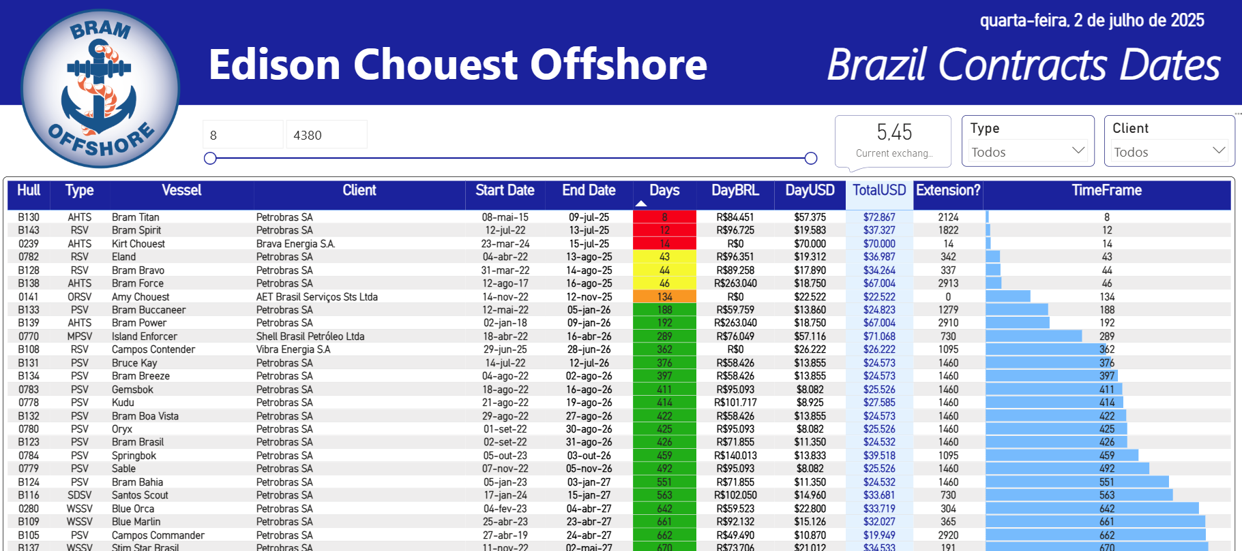
Task: Open the Client filter dropdown
Action: (x=1169, y=151)
